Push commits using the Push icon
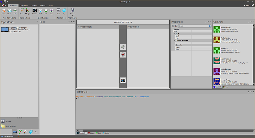The height and width of the screenshot is (138, 255). point(40,11)
